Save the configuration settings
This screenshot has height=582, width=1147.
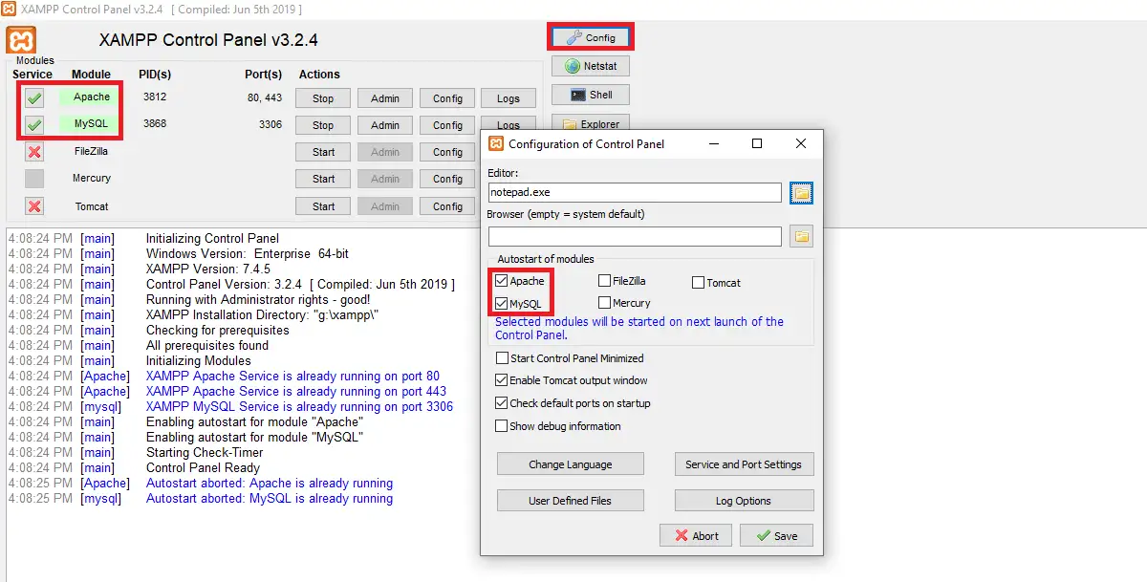click(776, 535)
